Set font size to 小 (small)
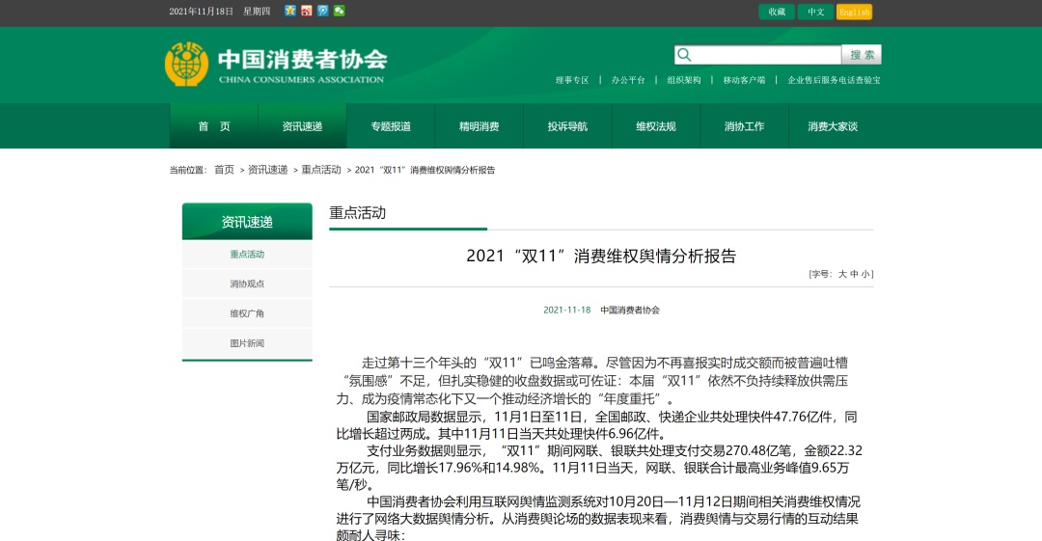This screenshot has width=1042, height=541. pos(866,274)
